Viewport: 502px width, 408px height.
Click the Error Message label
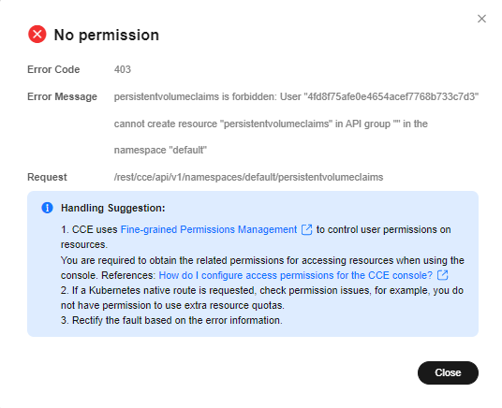pos(62,96)
